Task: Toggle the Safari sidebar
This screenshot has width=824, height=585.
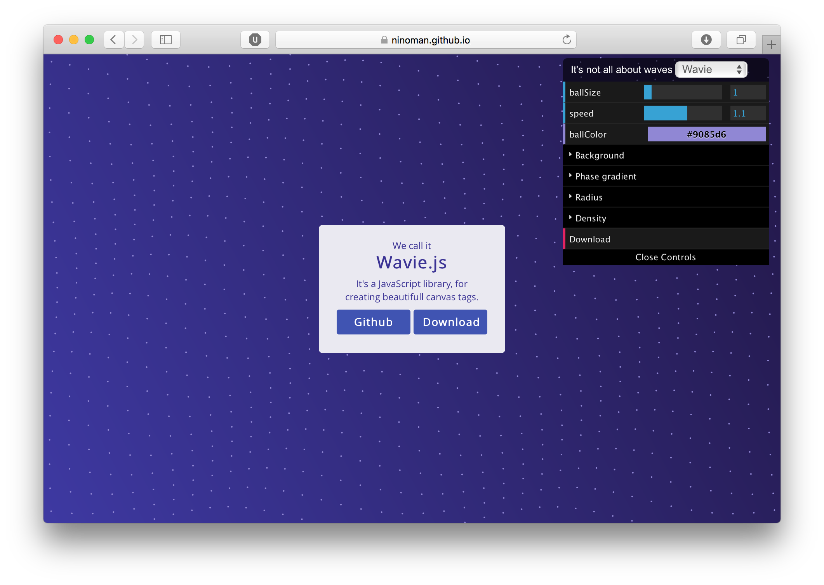Action: coord(165,39)
